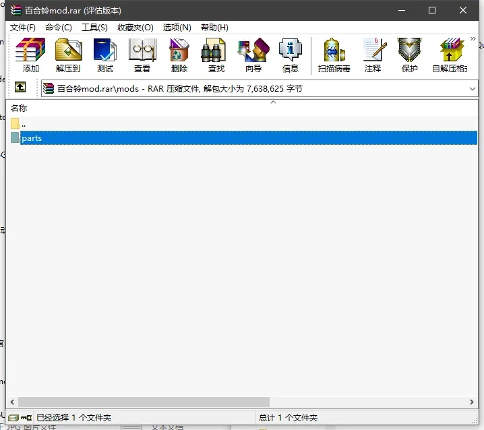Close the WinRAR window
484x430 pixels.
click(463, 10)
